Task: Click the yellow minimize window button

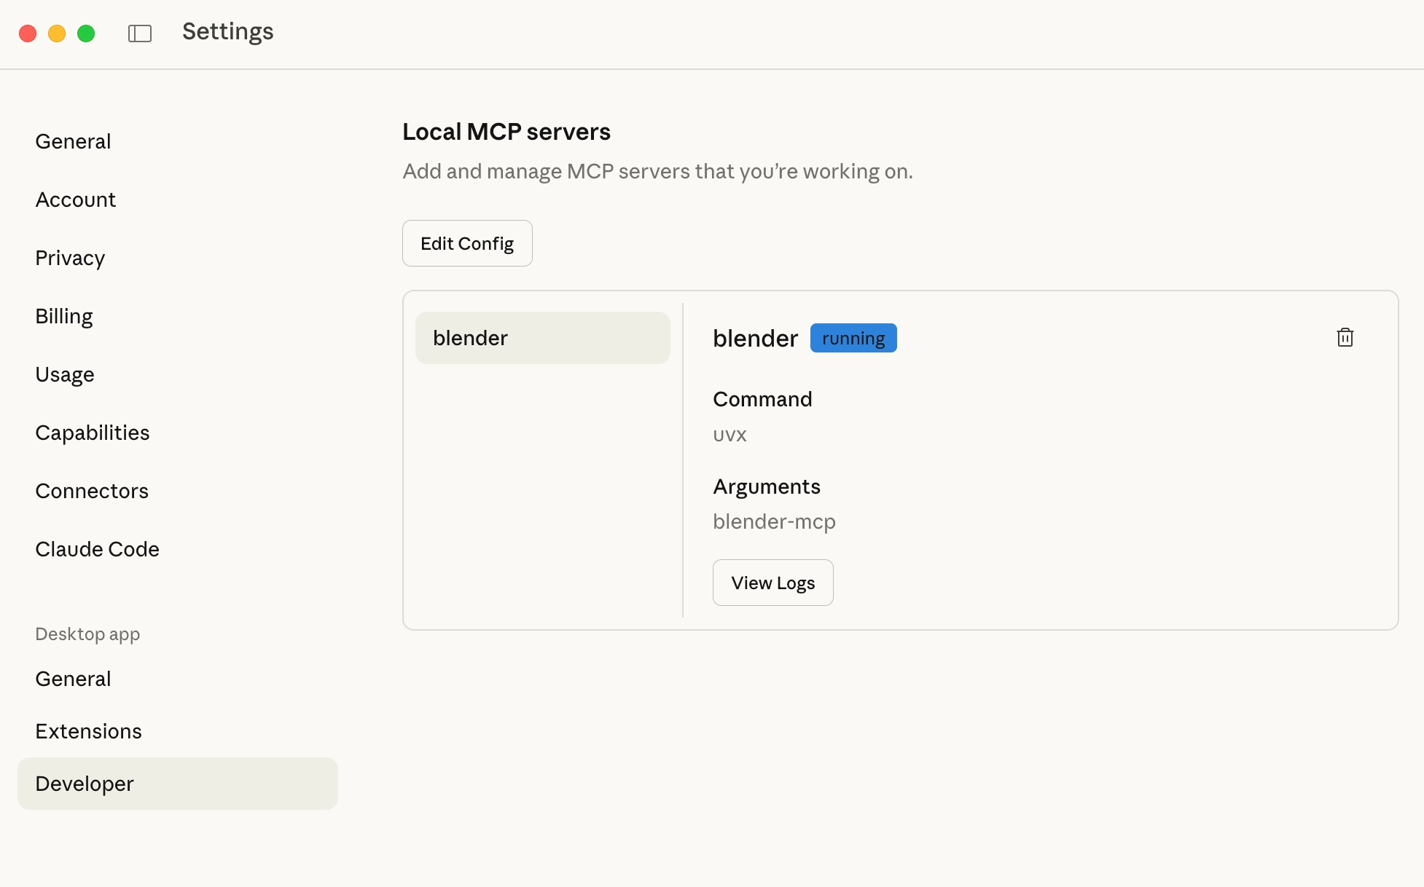Action: coord(57,33)
